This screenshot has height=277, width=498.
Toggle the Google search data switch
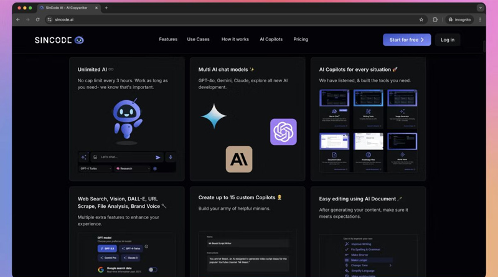pyautogui.click(x=153, y=270)
